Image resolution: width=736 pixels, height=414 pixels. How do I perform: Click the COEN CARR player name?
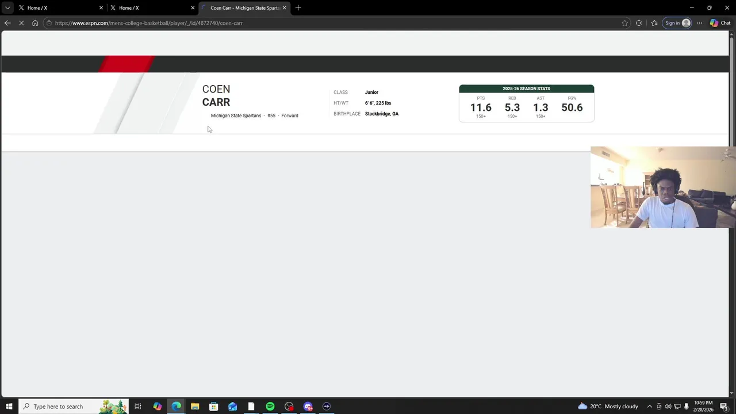216,95
